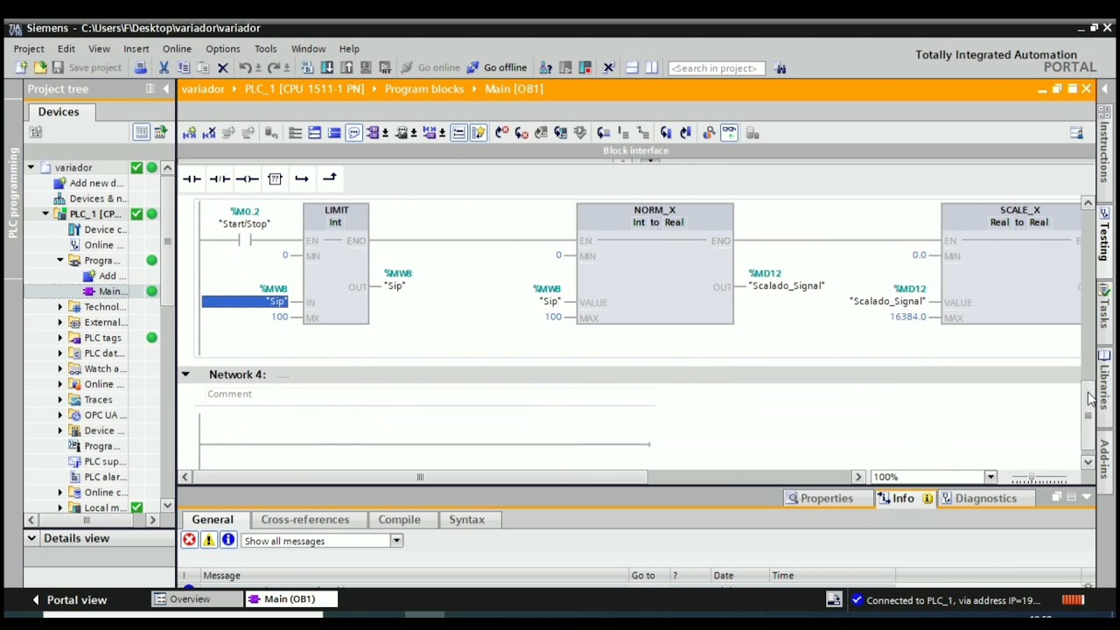Open the Options menu

point(223,49)
